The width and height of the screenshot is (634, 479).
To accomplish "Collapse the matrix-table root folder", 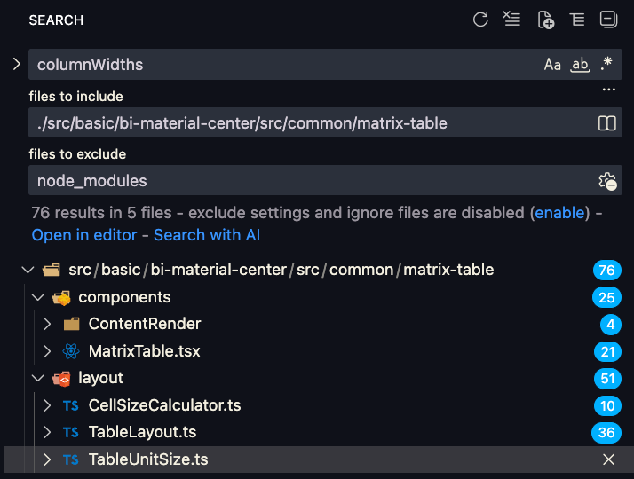I will click(x=28, y=270).
